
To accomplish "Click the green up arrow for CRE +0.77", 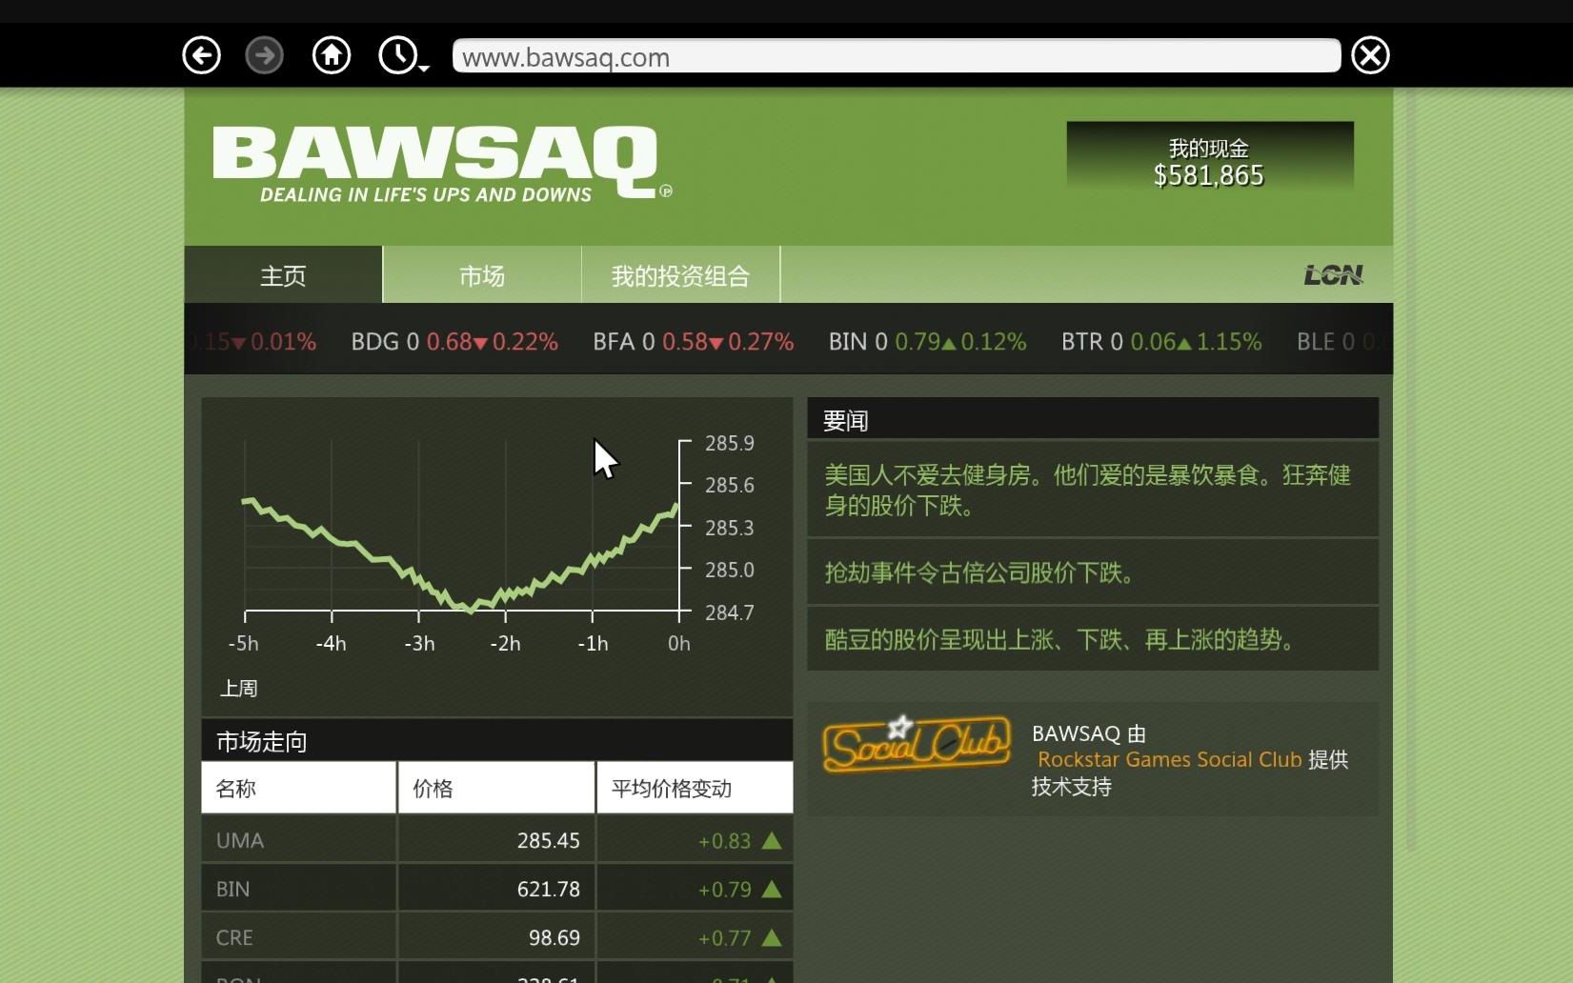I will 772,937.
